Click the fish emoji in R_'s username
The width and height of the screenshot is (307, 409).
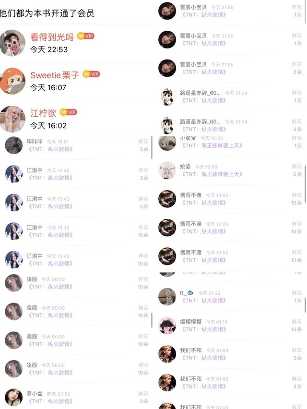pyautogui.click(x=190, y=293)
